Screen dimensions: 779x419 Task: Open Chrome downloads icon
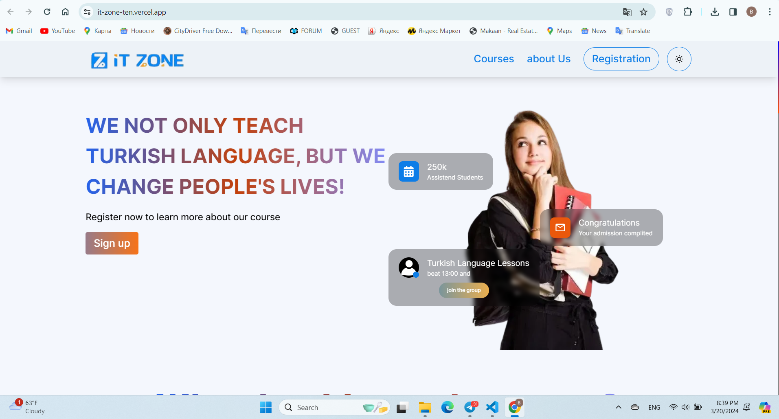(715, 12)
